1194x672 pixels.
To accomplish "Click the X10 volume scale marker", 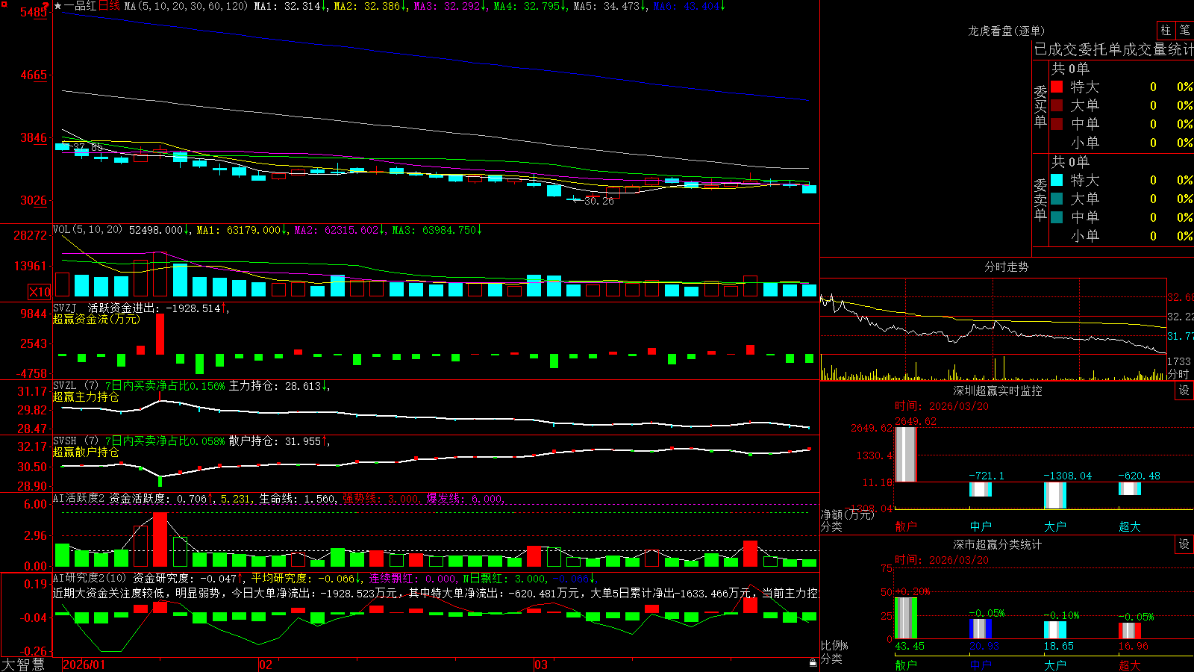I will 40,292.
